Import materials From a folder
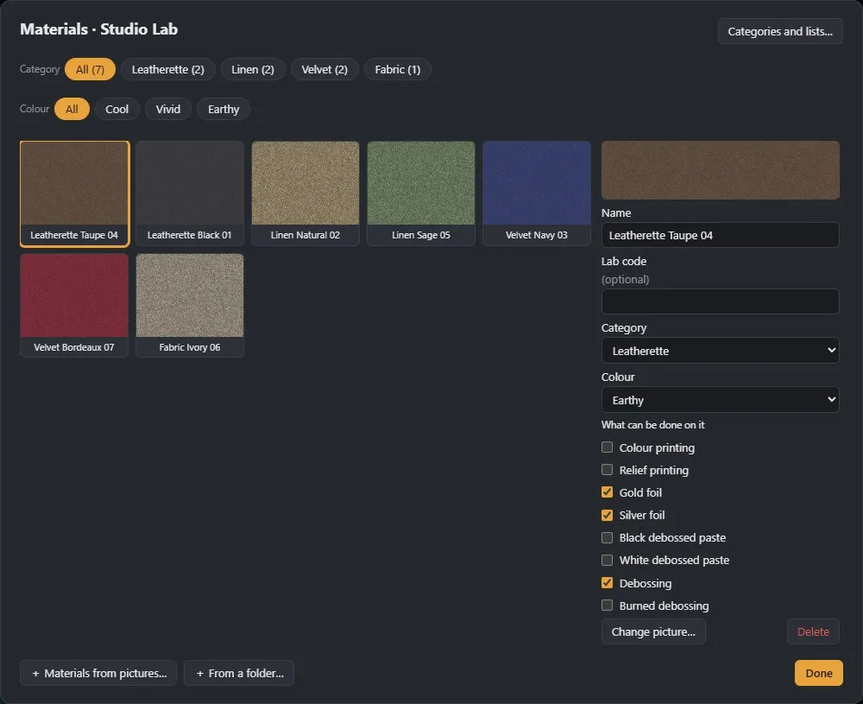The height and width of the screenshot is (704, 863). [x=239, y=673]
